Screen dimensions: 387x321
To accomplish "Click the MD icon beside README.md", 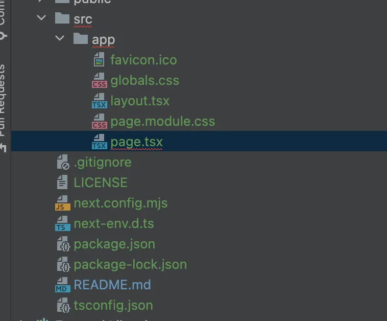I will click(63, 285).
